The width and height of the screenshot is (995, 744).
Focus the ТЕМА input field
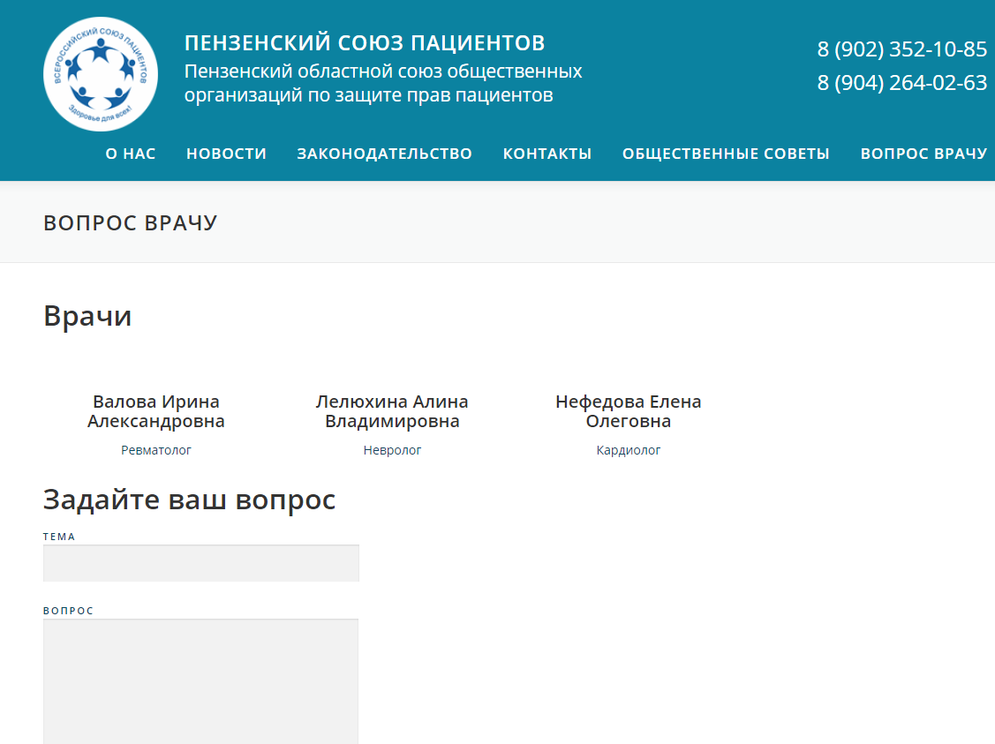click(201, 563)
